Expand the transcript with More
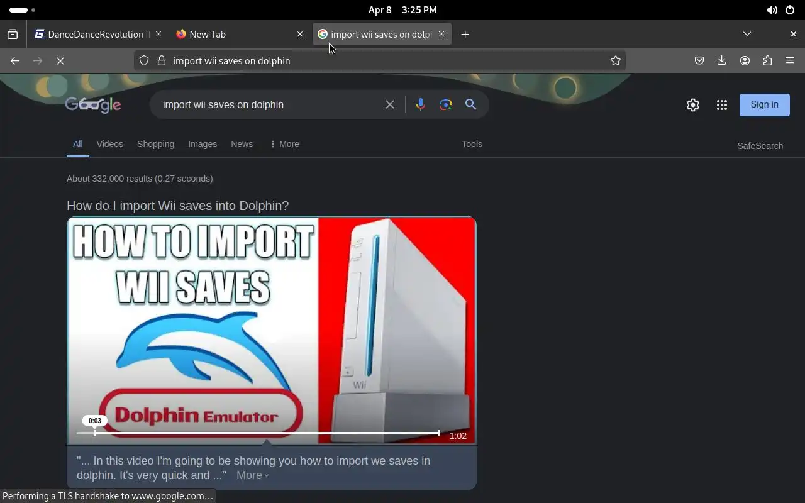The width and height of the screenshot is (805, 503). pyautogui.click(x=252, y=475)
